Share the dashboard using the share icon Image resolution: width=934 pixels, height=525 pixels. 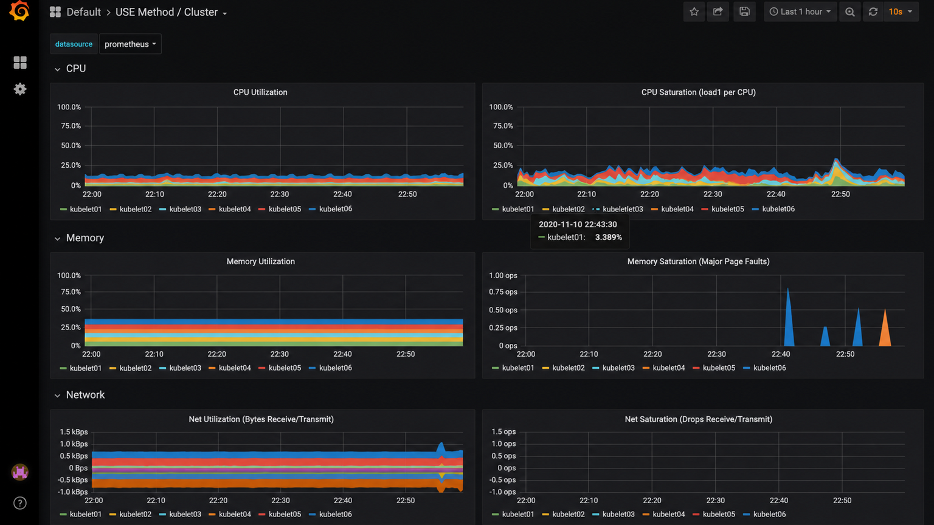(718, 12)
